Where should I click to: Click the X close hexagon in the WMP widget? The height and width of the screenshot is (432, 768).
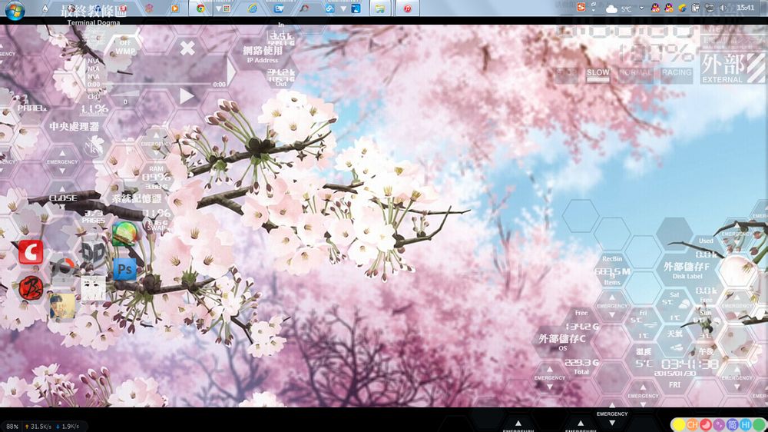pyautogui.click(x=187, y=48)
